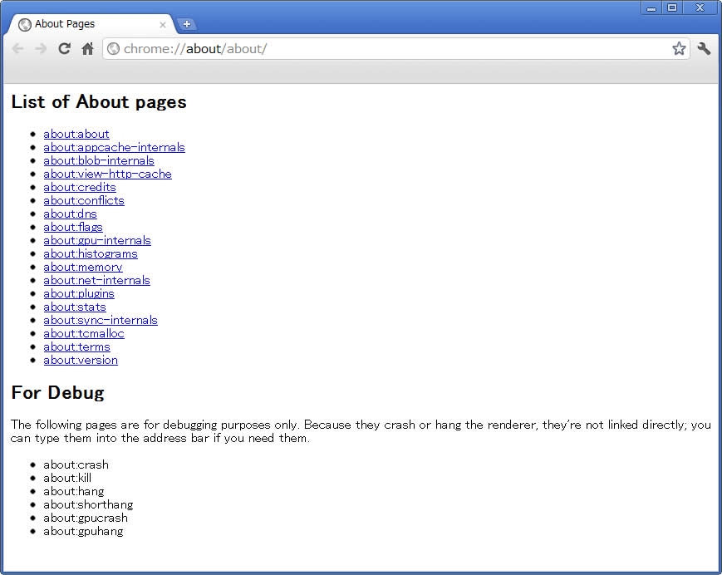The width and height of the screenshot is (722, 575).
Task: Open the about:appcache-internals link
Action: [114, 147]
